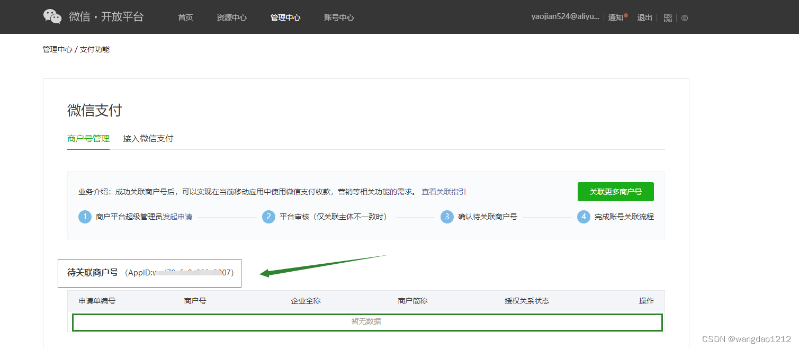Screen dimensions: 799x349
Task: Click step 4 circle 完成账号关联流程
Action: pyautogui.click(x=583, y=217)
